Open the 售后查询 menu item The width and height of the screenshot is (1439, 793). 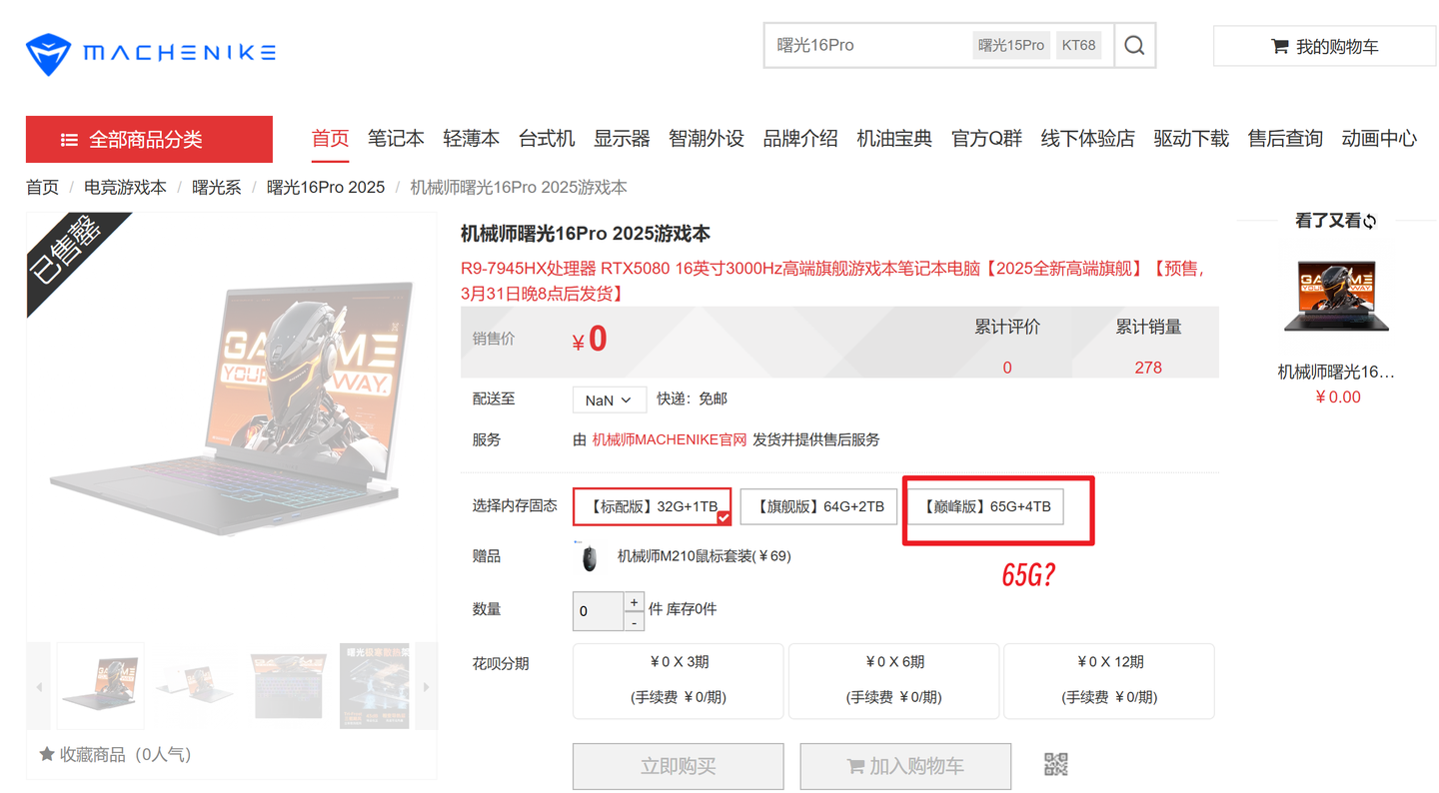tap(1285, 139)
